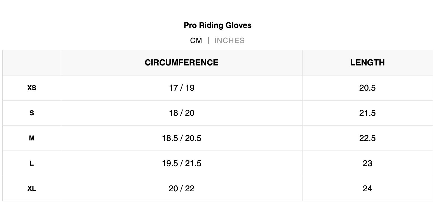Click the 19.5 / 21.5 circumference cell

181,163
